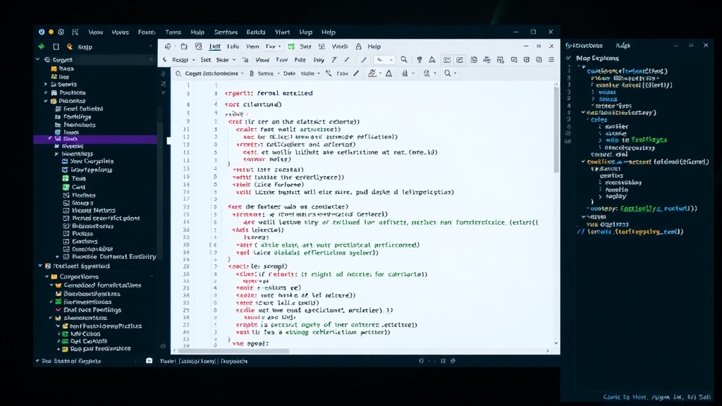Switch to the "Nulga" tab in right panel
The image size is (722, 406).
click(623, 46)
